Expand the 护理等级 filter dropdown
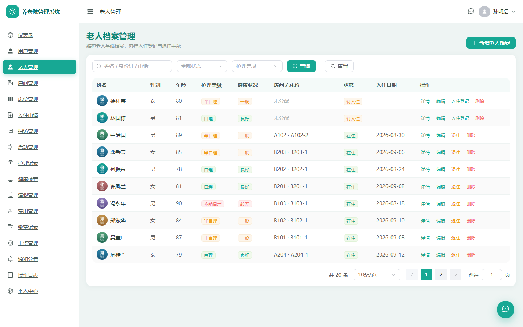The width and height of the screenshot is (523, 327). pos(257,66)
